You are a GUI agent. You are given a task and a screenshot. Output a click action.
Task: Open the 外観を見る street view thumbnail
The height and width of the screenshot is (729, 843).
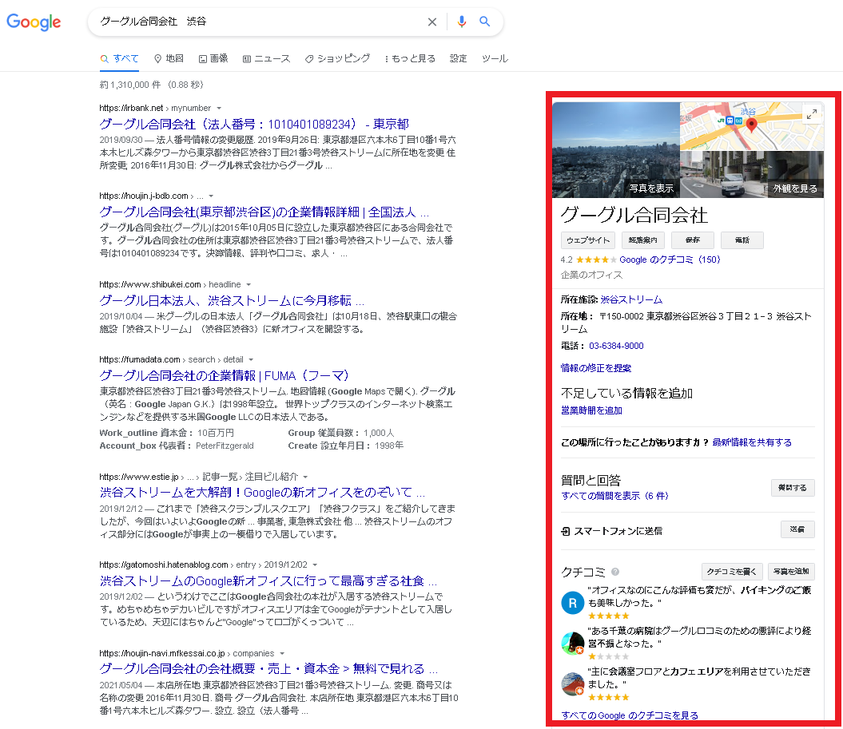[752, 174]
